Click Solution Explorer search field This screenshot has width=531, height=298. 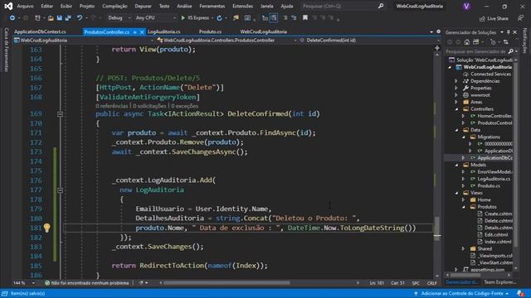[x=475, y=51]
